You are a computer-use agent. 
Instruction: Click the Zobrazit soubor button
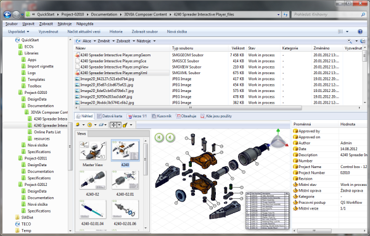click(x=145, y=32)
